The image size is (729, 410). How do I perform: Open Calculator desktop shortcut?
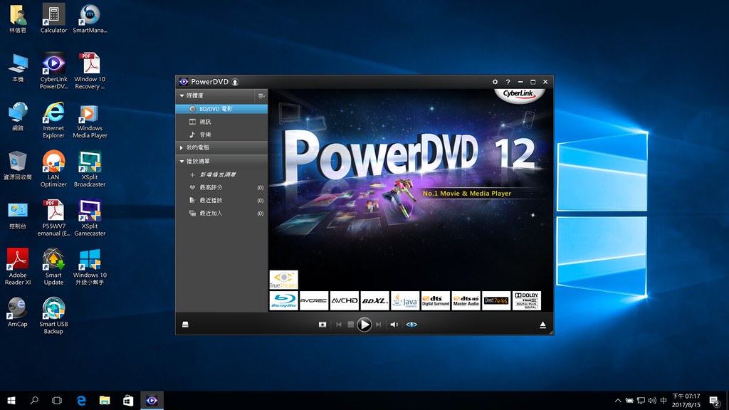coord(53,19)
